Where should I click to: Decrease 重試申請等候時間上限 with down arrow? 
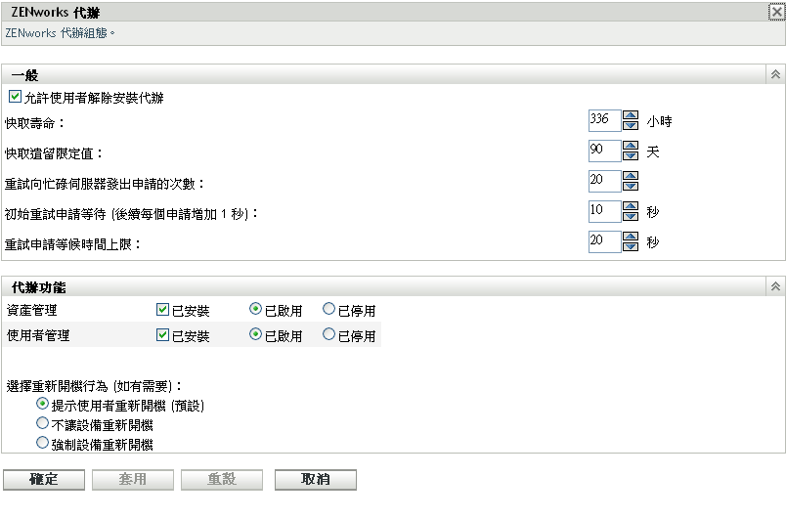point(631,247)
